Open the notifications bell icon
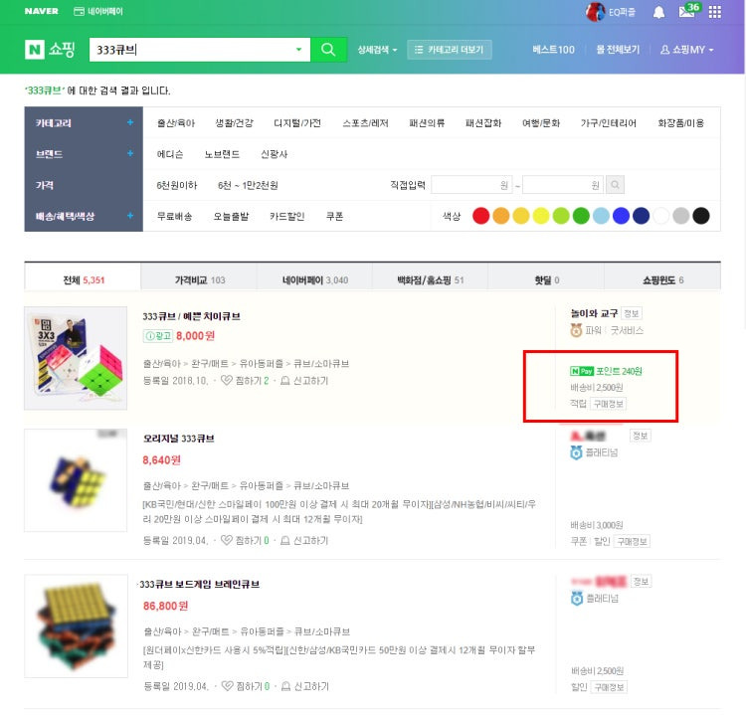This screenshot has width=746, height=715. click(658, 12)
